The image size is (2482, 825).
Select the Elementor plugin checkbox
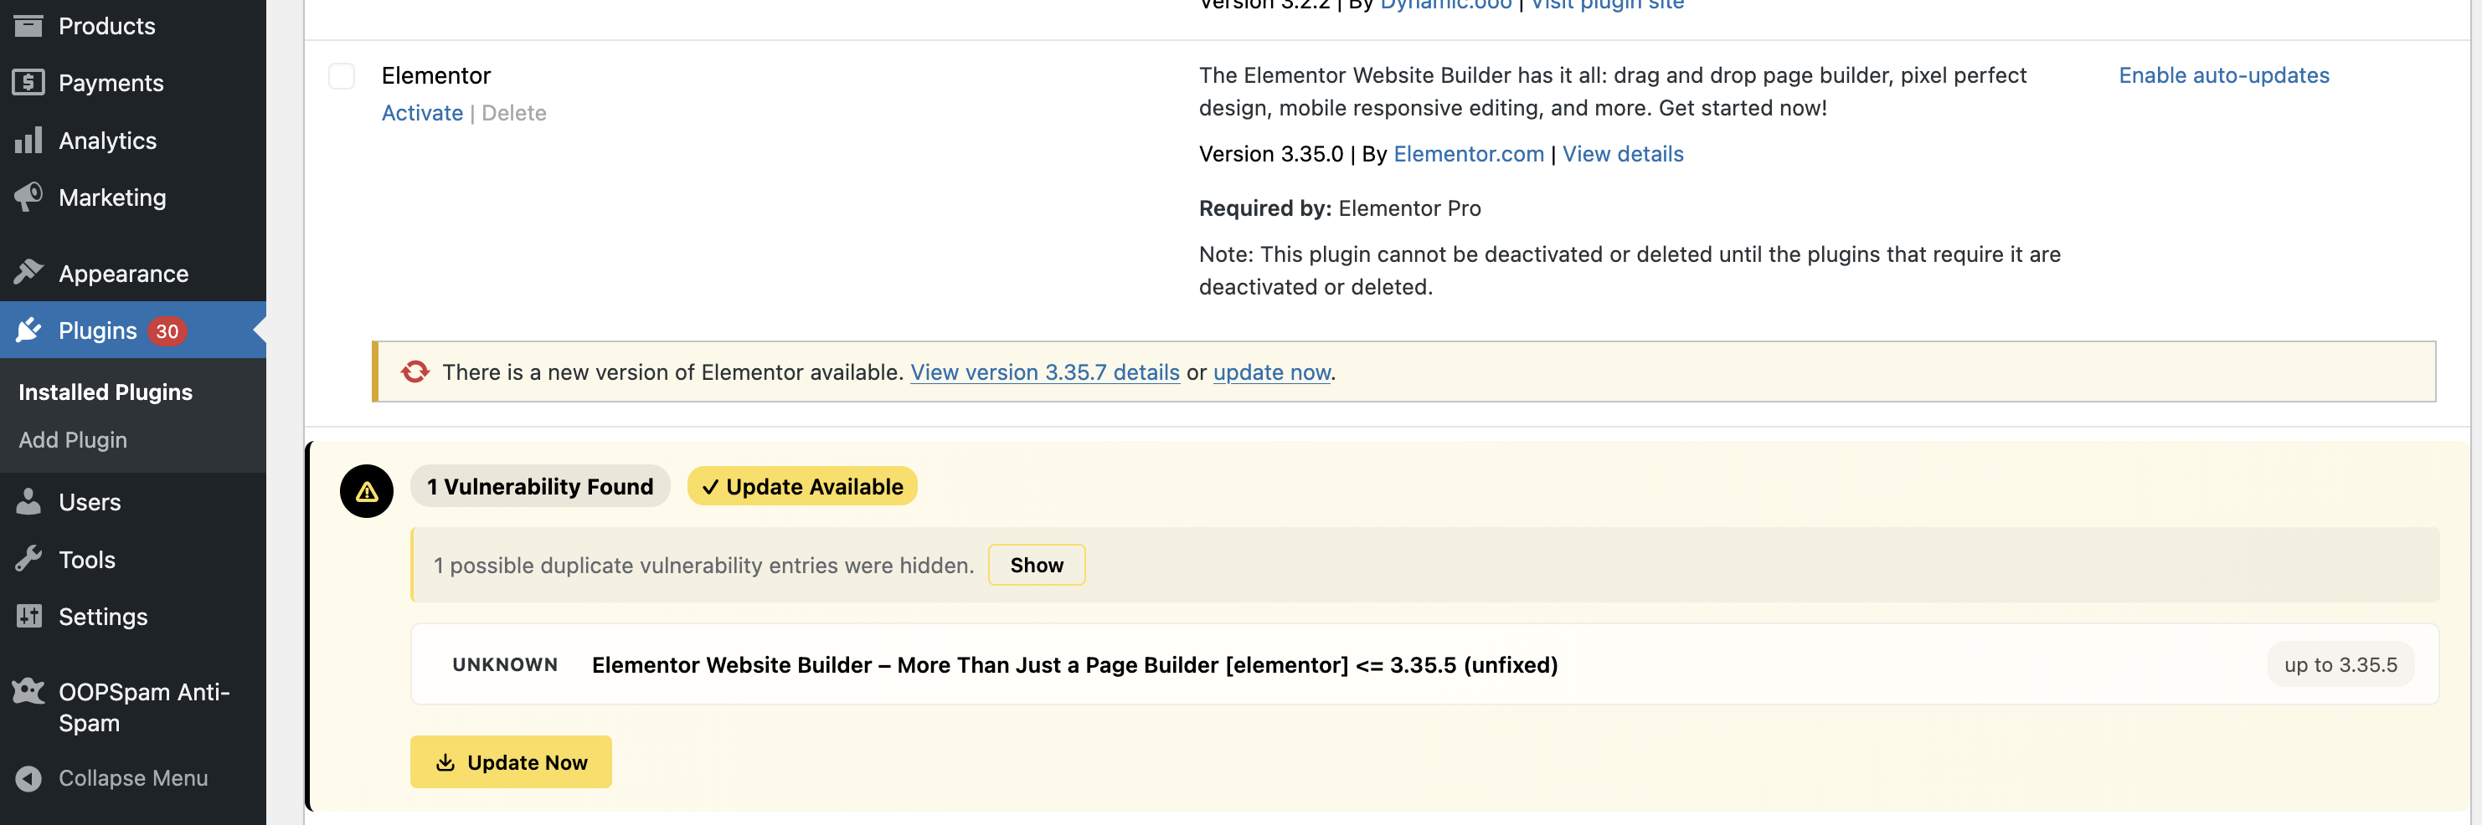pos(341,76)
